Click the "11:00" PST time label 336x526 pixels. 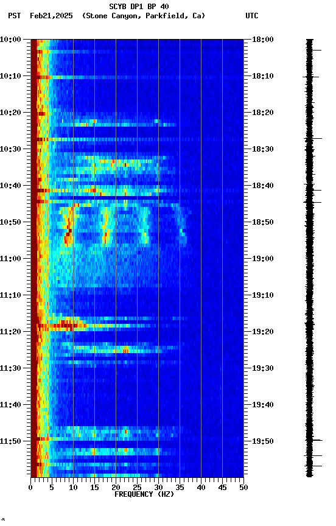(10, 259)
